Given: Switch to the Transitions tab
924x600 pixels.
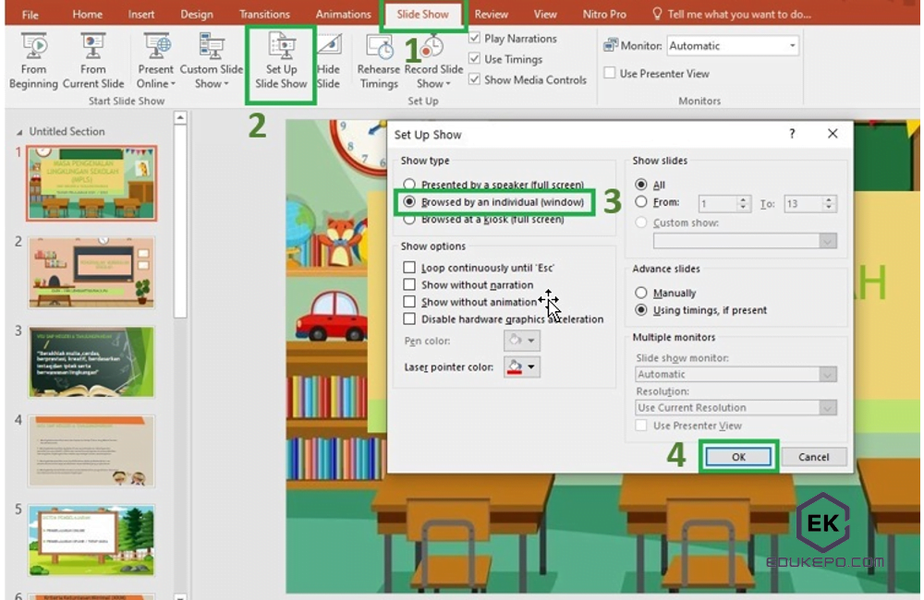Looking at the screenshot, I should click(x=264, y=14).
